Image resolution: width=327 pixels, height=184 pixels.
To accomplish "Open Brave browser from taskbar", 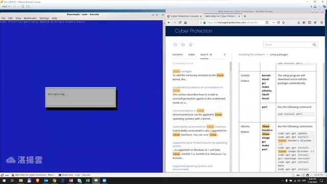I will click(x=37, y=180).
